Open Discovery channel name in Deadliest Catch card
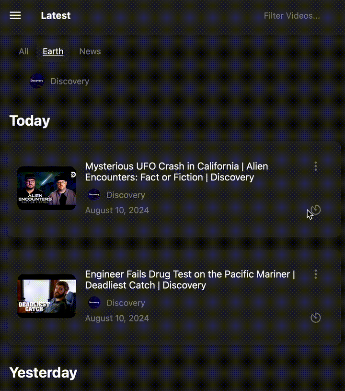The height and width of the screenshot is (391, 345). pos(126,303)
